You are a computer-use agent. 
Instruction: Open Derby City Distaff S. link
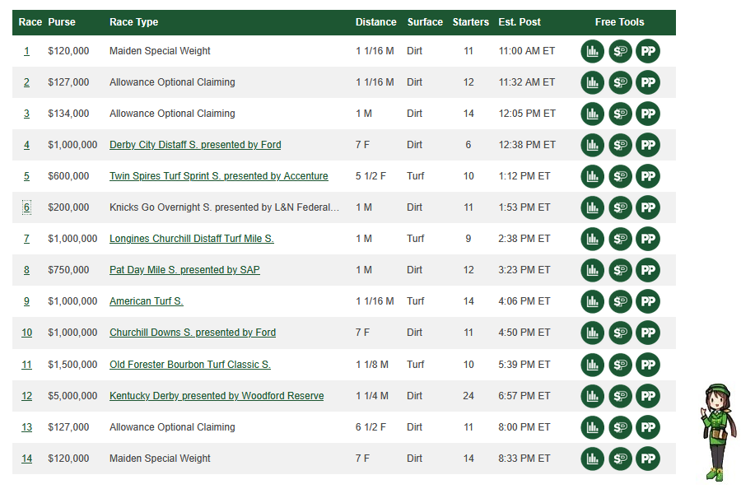(x=195, y=144)
